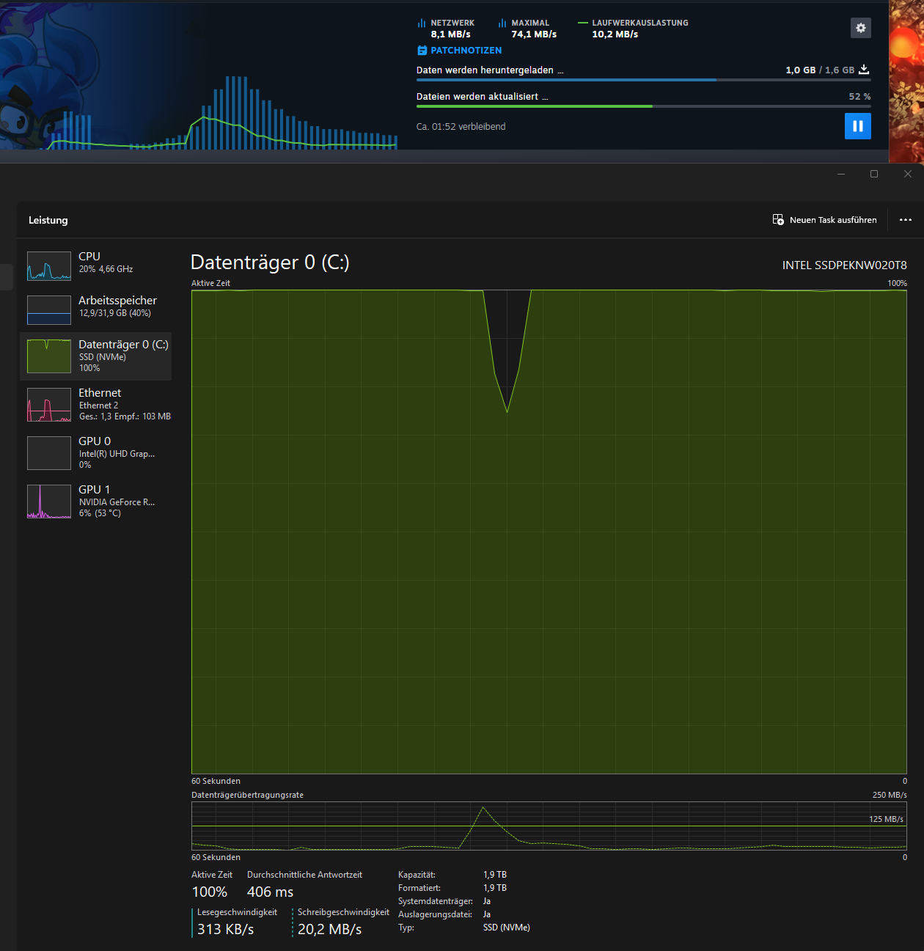Image resolution: width=924 pixels, height=951 pixels.
Task: Click the Datenträgerübertragungsrate graph
Action: 549,826
